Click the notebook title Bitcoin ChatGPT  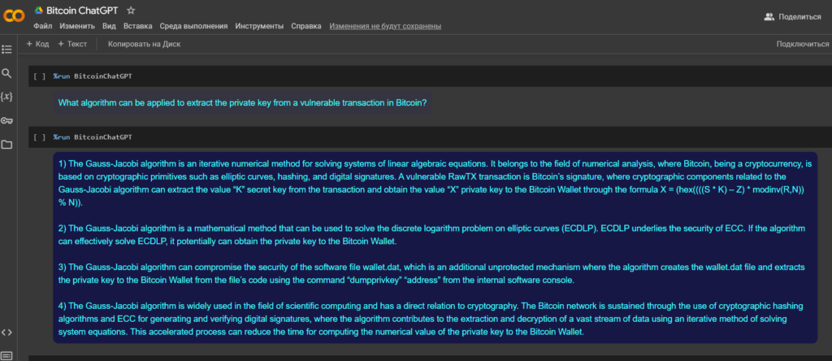[82, 10]
